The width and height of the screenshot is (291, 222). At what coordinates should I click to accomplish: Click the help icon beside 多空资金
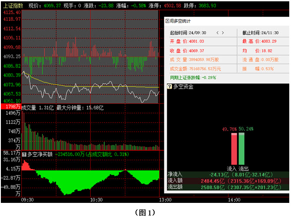169,86
